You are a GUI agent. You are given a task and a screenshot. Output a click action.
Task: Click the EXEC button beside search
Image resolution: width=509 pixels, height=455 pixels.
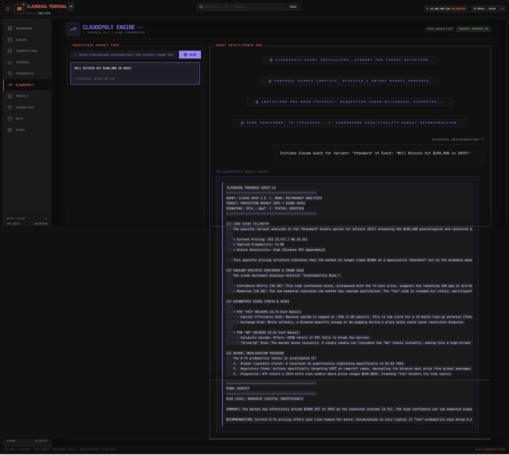coord(293,7)
